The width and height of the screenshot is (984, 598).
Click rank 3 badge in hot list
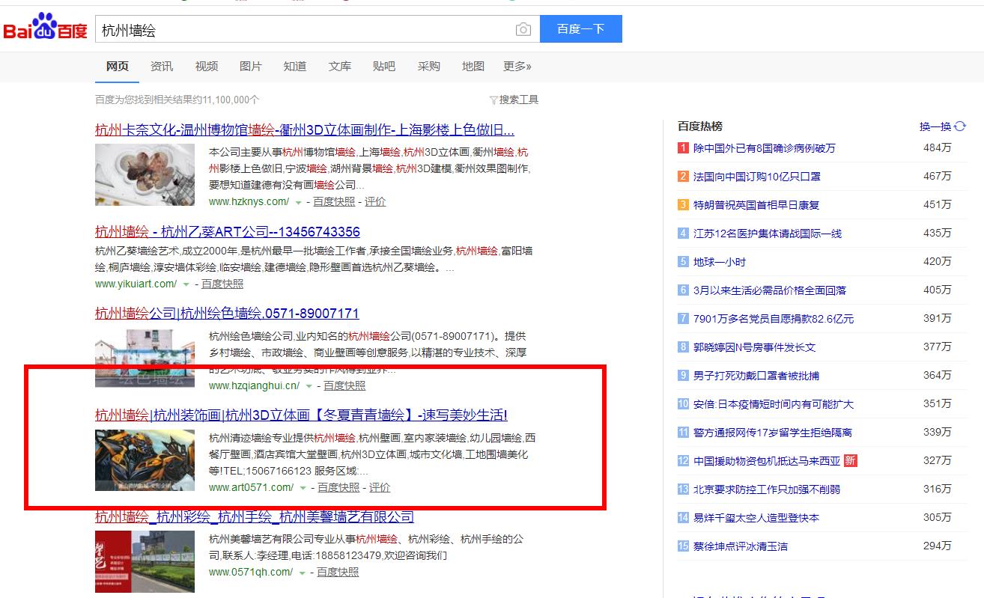click(683, 205)
